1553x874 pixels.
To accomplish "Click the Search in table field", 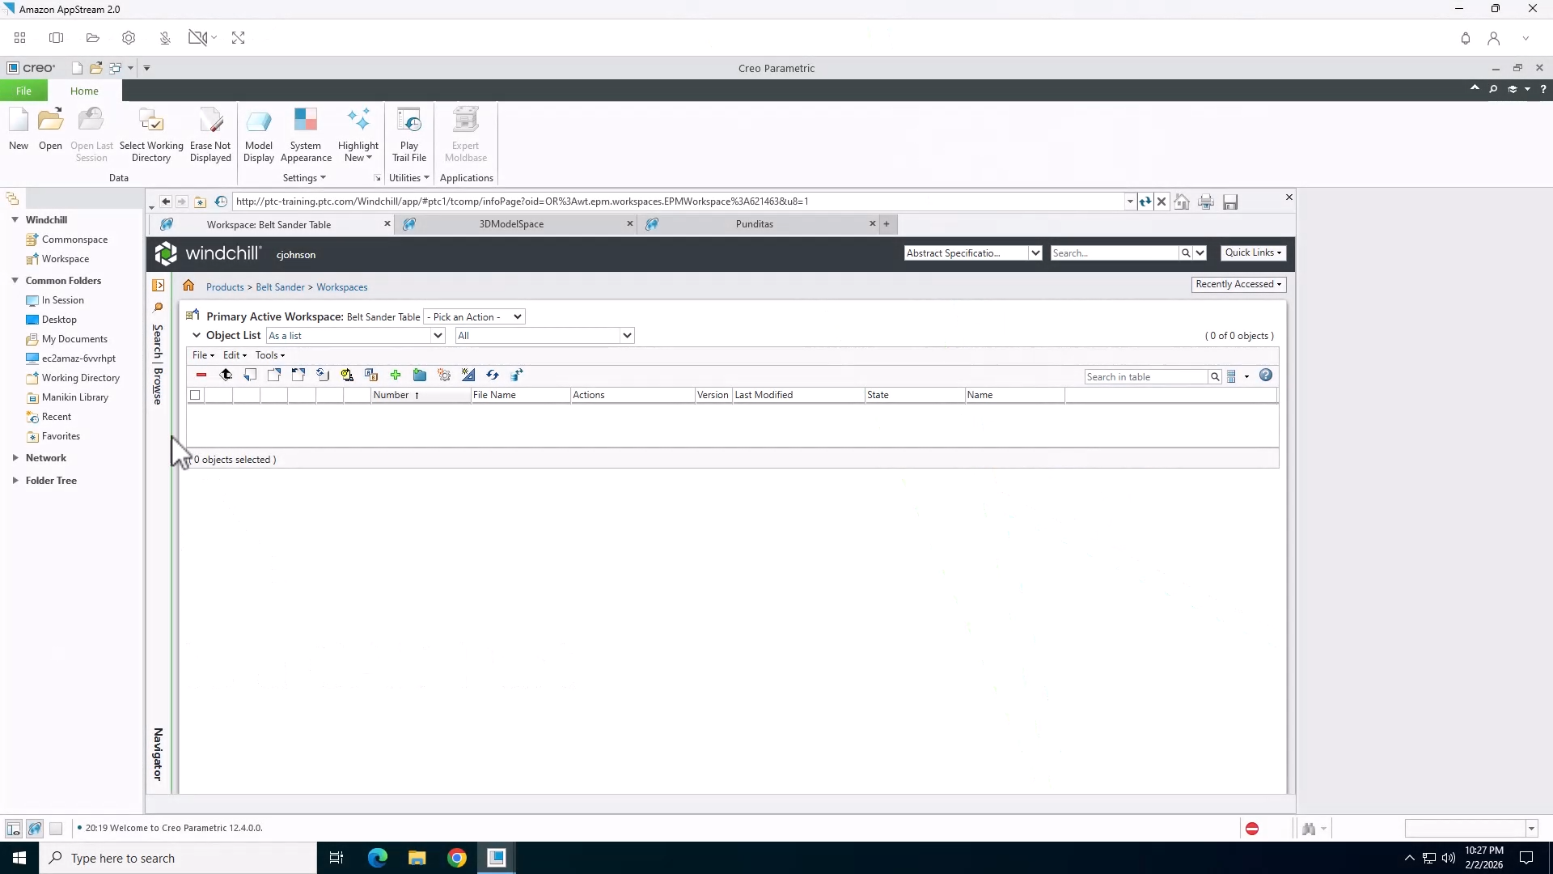I will 1146,377.
